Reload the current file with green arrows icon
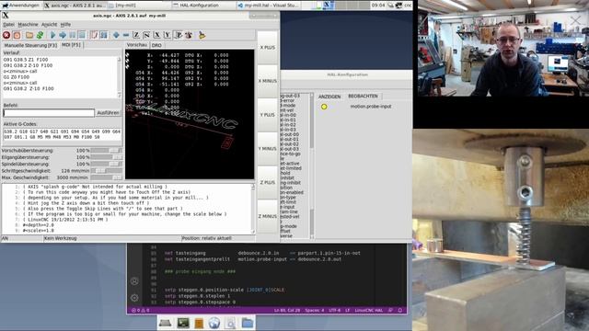This screenshot has width=589, height=331. click(40, 35)
